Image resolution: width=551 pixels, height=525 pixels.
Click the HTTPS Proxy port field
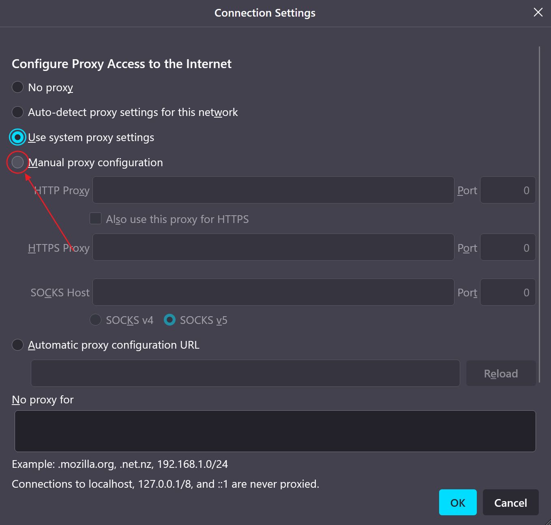(508, 247)
